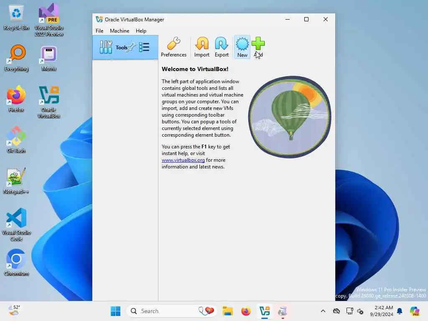Screen dimensions: 428x321
Task: Open the Windows Start menu
Action: click(x=115, y=311)
